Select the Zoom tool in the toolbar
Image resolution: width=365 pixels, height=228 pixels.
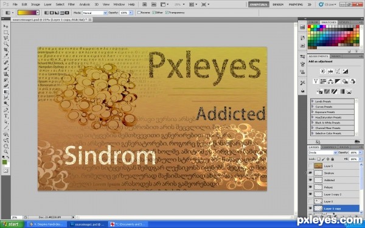pos(6,152)
